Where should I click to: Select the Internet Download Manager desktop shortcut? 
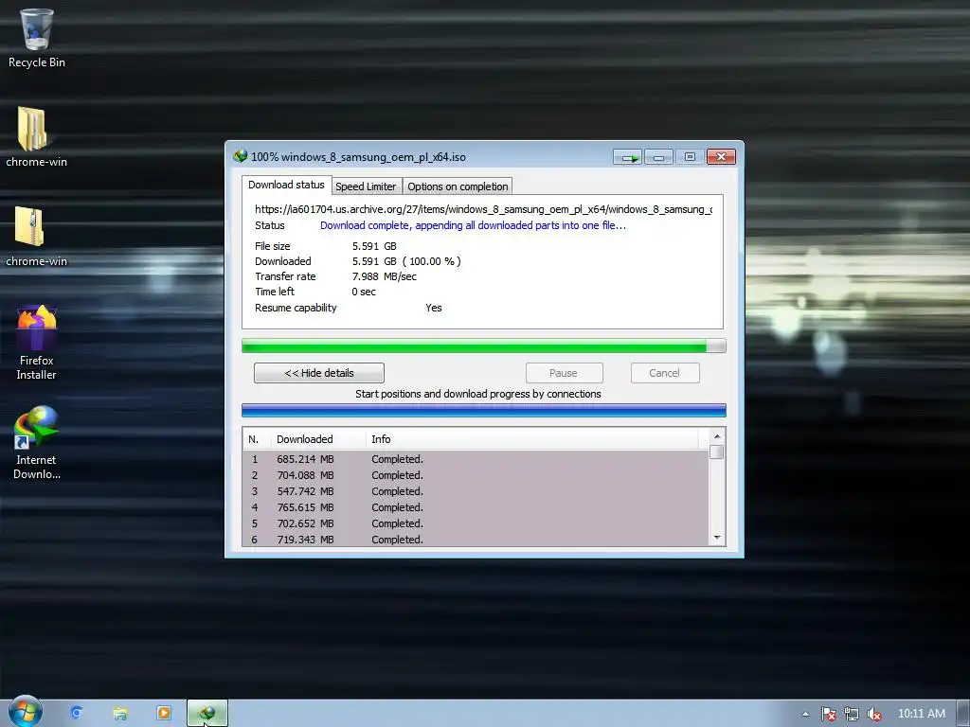coord(36,442)
